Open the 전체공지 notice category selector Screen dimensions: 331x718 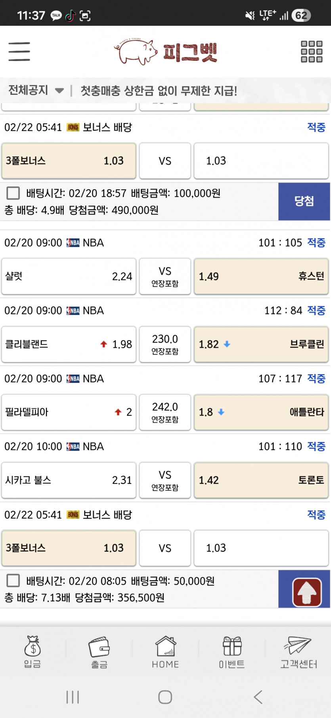click(x=36, y=90)
